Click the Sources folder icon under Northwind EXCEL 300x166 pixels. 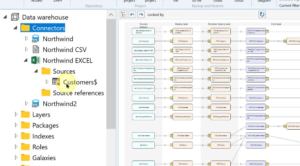[x=46, y=71]
